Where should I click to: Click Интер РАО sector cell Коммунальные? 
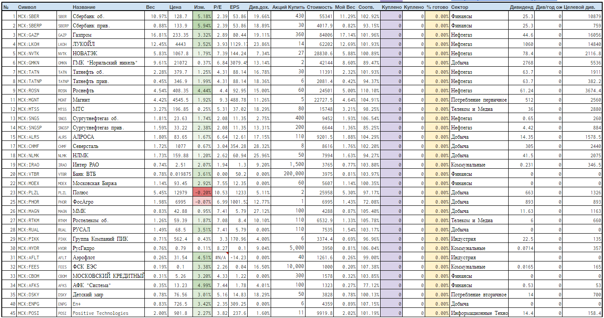pos(479,165)
